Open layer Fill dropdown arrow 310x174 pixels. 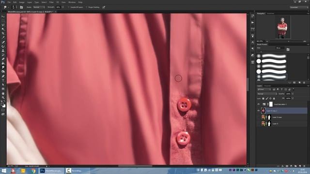pyautogui.click(x=293, y=98)
